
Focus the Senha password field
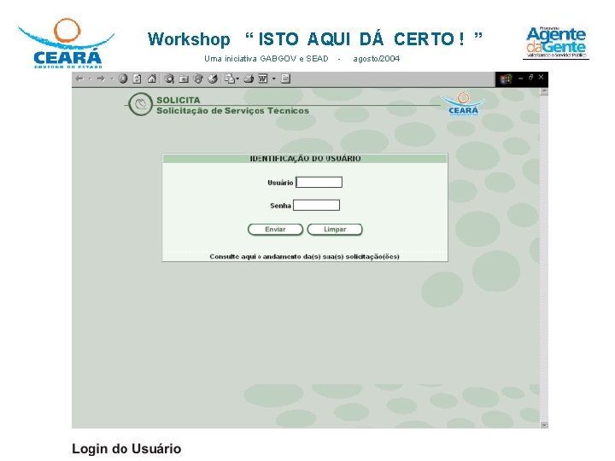coord(317,205)
